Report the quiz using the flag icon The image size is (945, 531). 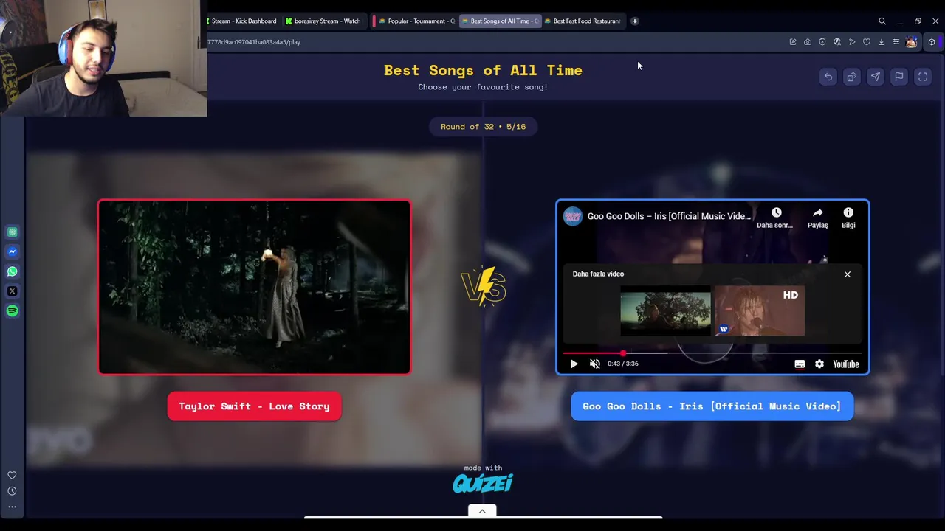899,77
